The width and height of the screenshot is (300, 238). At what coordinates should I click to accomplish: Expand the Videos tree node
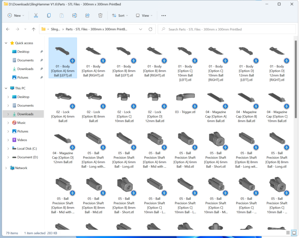point(8,140)
